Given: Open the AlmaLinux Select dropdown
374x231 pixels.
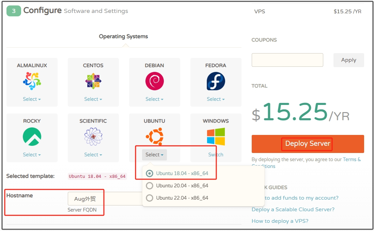Looking at the screenshot, I should point(32,99).
